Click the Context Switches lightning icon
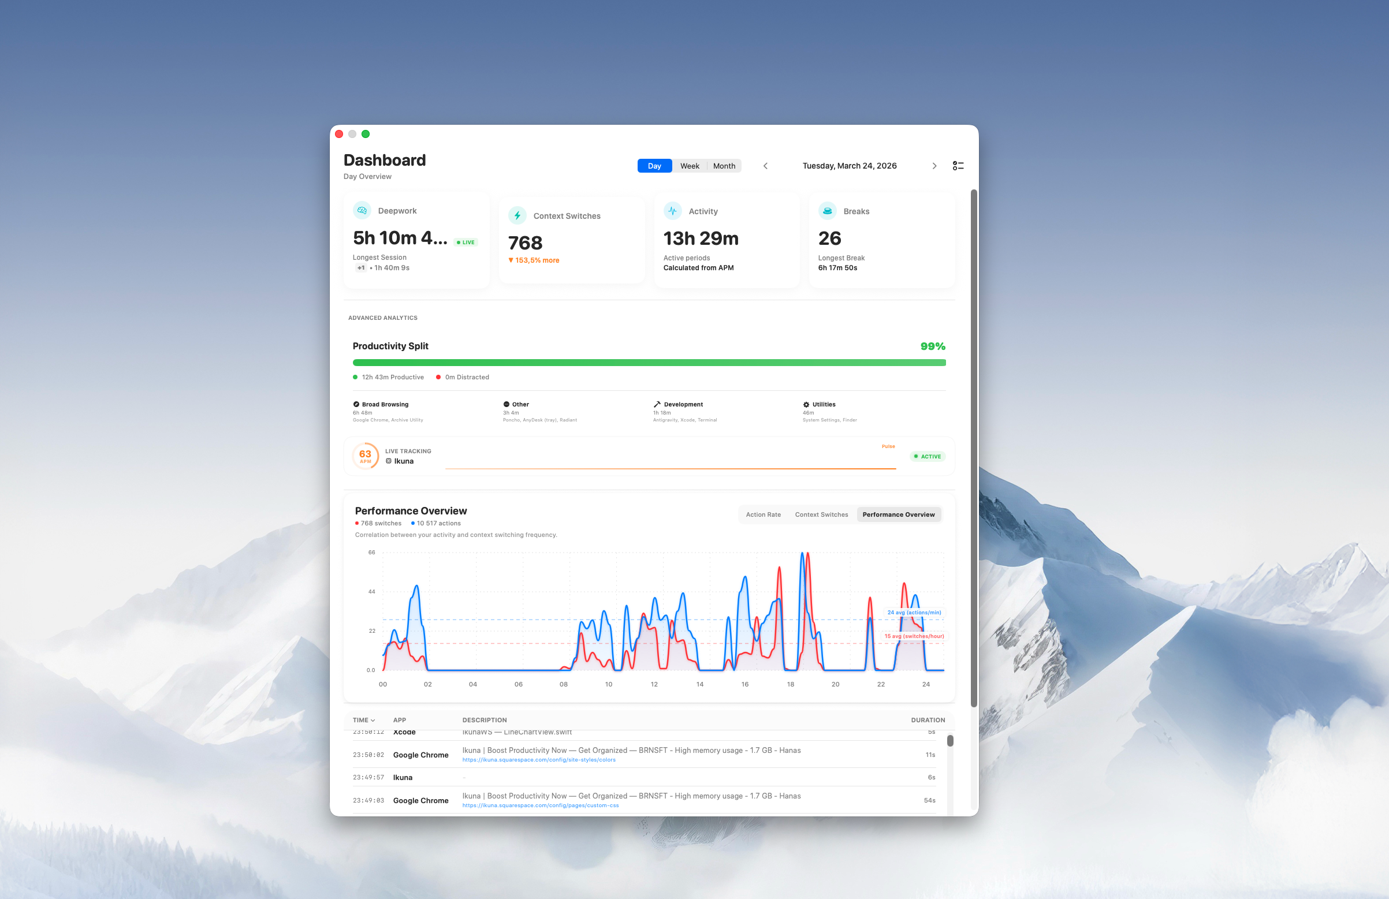 pos(517,215)
